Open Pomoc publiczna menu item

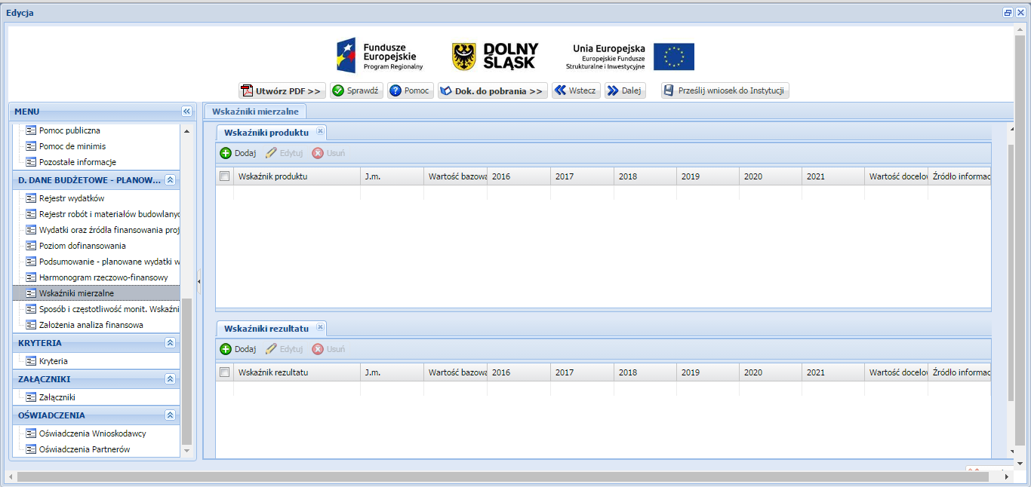tap(69, 130)
